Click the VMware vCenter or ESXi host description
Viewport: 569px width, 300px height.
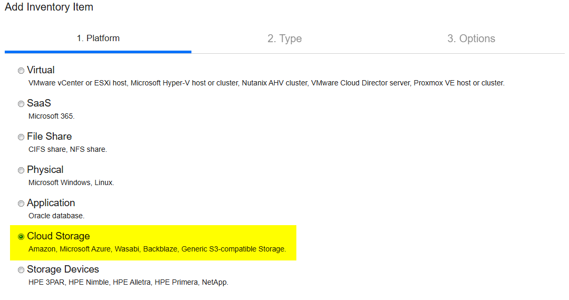point(266,83)
